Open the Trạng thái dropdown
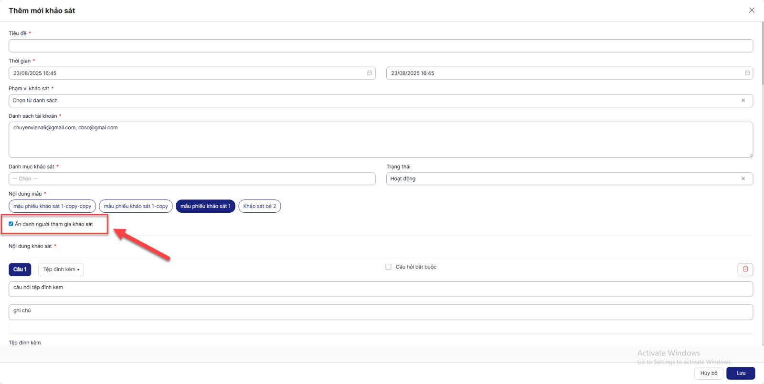The height and width of the screenshot is (384, 764). tap(563, 179)
